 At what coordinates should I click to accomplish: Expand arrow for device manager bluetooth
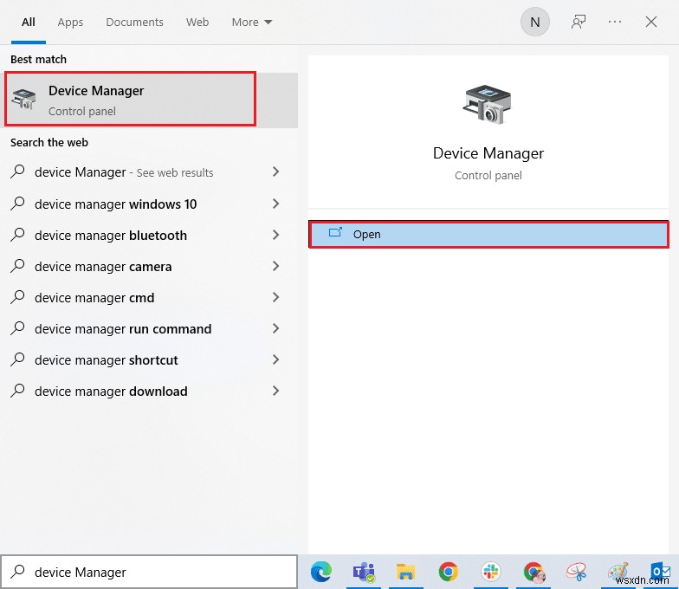(x=275, y=235)
